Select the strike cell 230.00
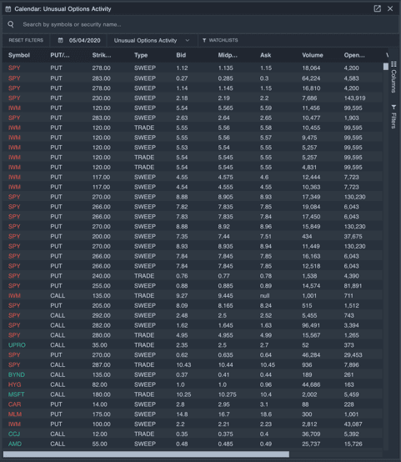The image size is (401, 462). click(x=102, y=98)
